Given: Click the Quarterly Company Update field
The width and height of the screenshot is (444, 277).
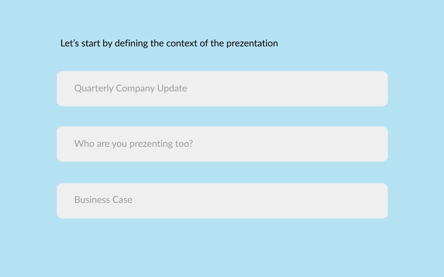Looking at the screenshot, I should tap(222, 89).
